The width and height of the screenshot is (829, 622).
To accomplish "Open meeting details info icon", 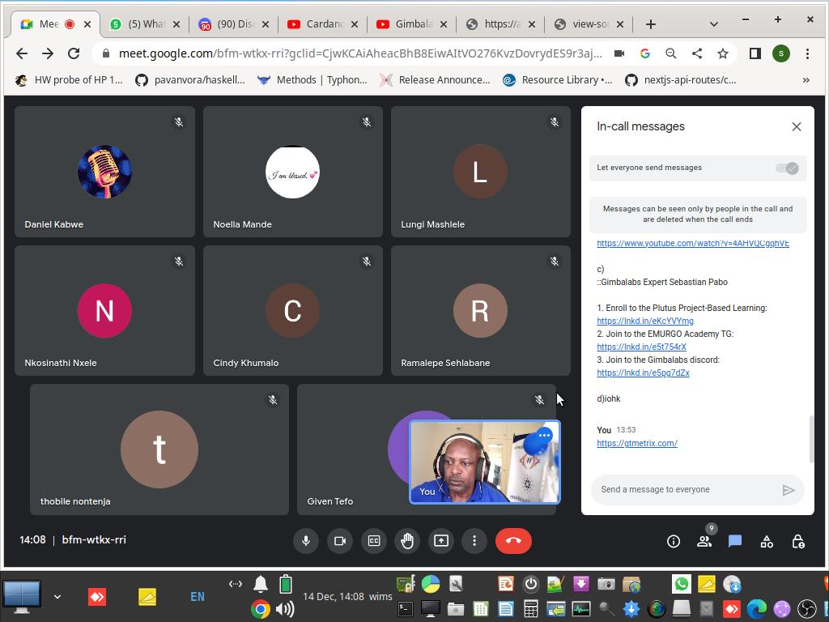I will tap(674, 542).
